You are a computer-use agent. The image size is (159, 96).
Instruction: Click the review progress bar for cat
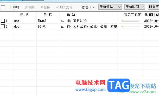click(x=130, y=21)
